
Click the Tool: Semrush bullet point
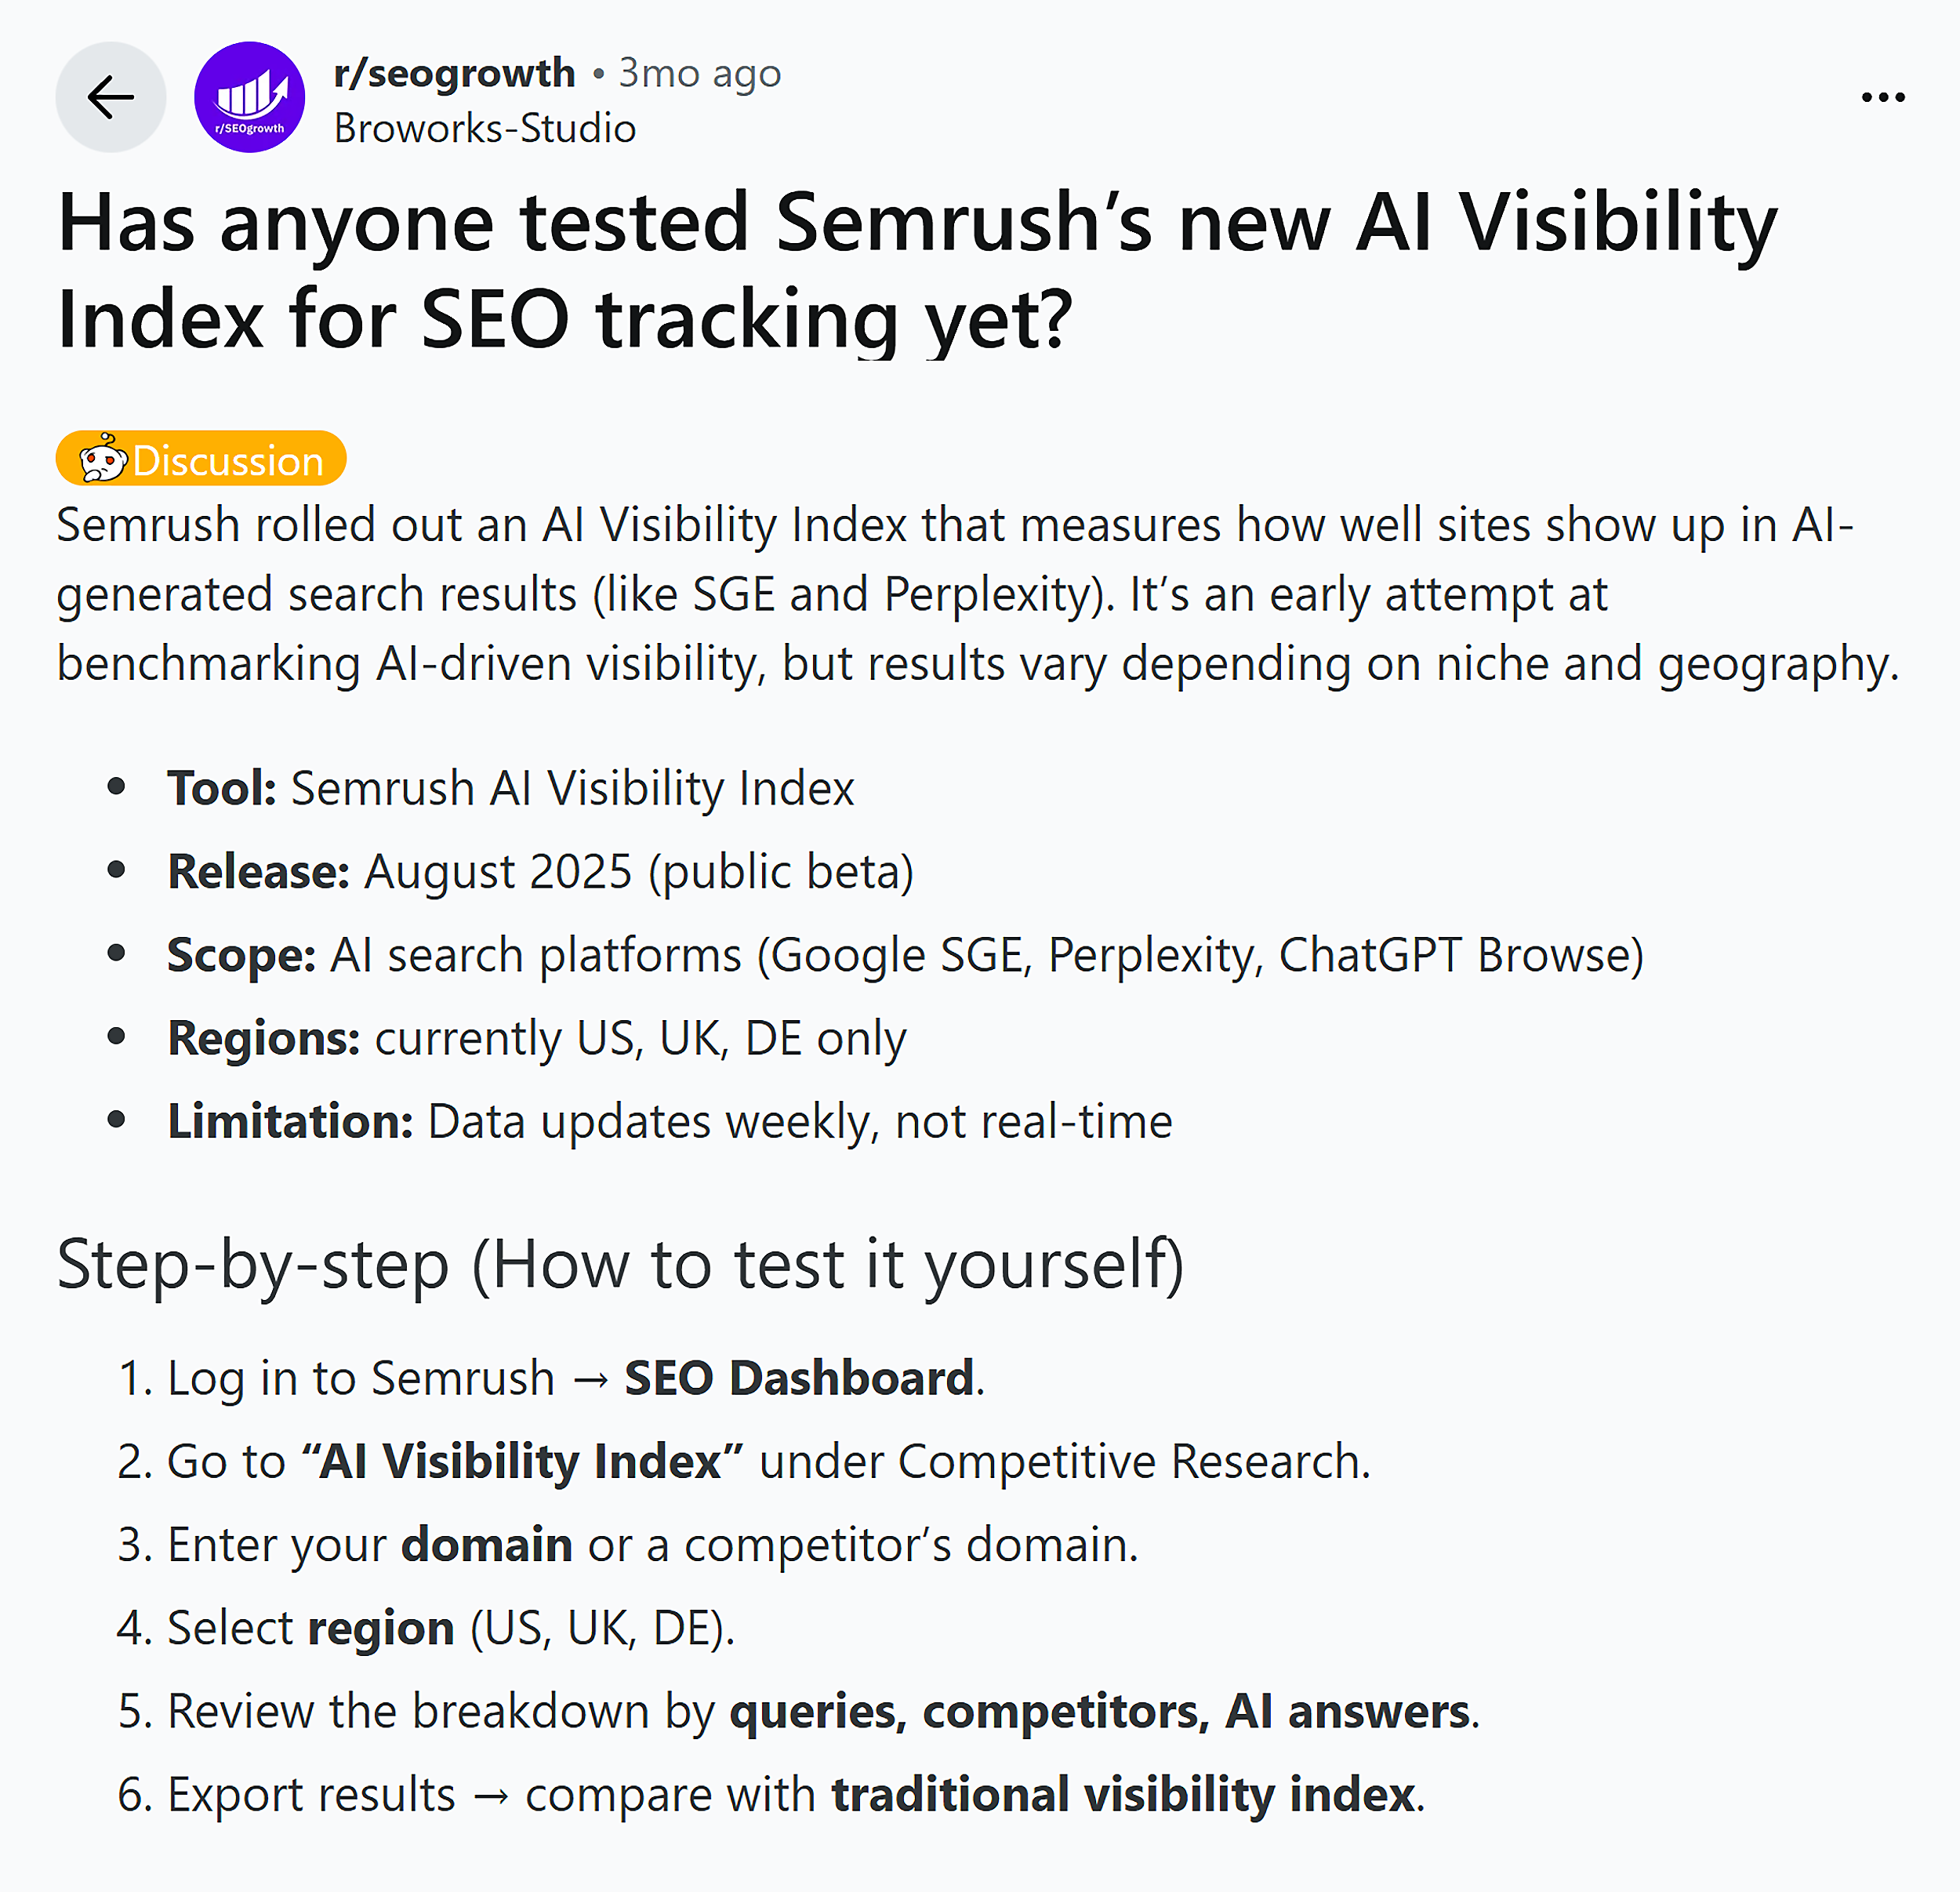[510, 788]
